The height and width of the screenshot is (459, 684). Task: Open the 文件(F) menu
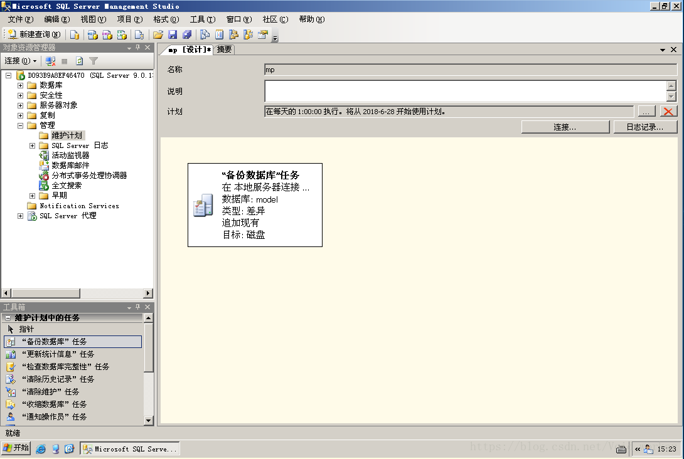point(21,19)
